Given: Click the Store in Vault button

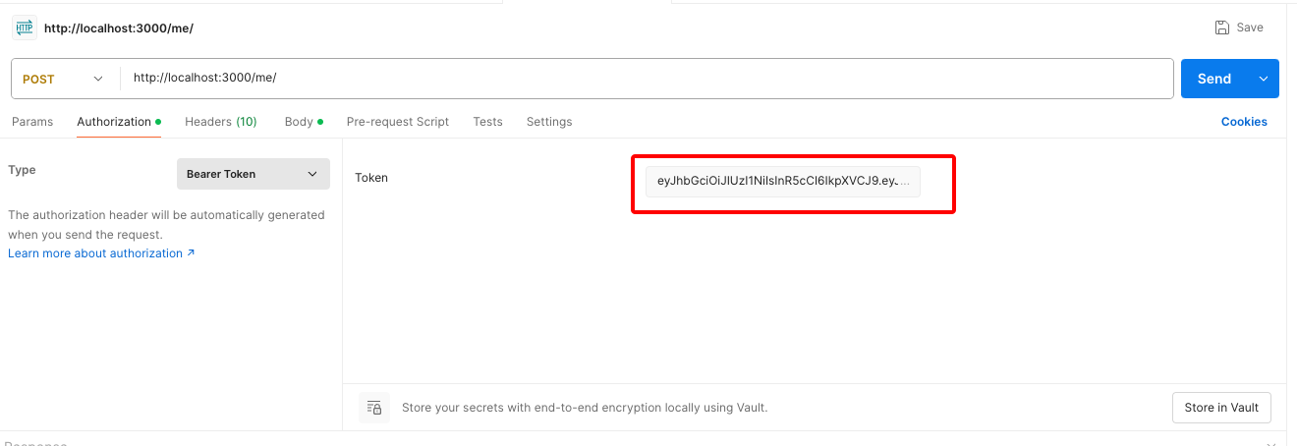Looking at the screenshot, I should click(x=1222, y=408).
